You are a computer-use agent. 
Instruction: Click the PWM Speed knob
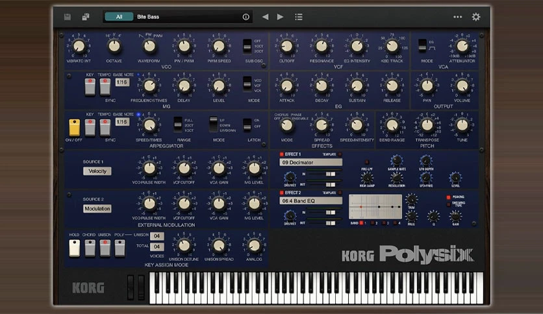(219, 46)
